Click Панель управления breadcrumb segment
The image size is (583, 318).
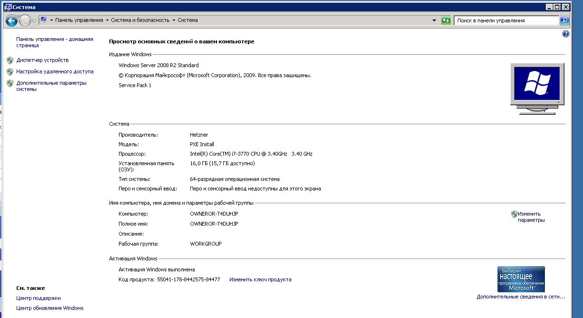tap(79, 20)
